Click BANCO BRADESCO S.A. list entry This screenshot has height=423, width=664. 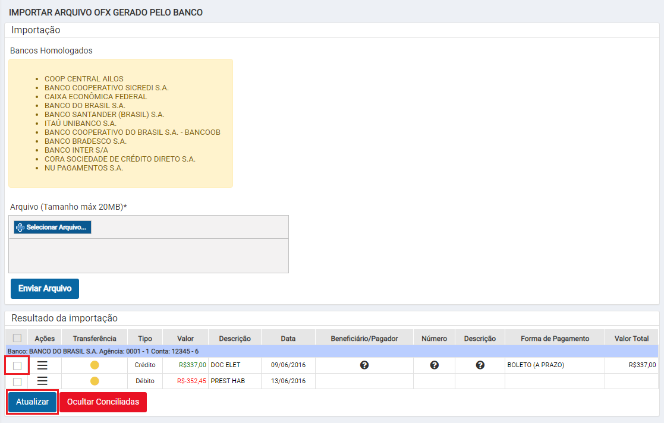(x=86, y=141)
